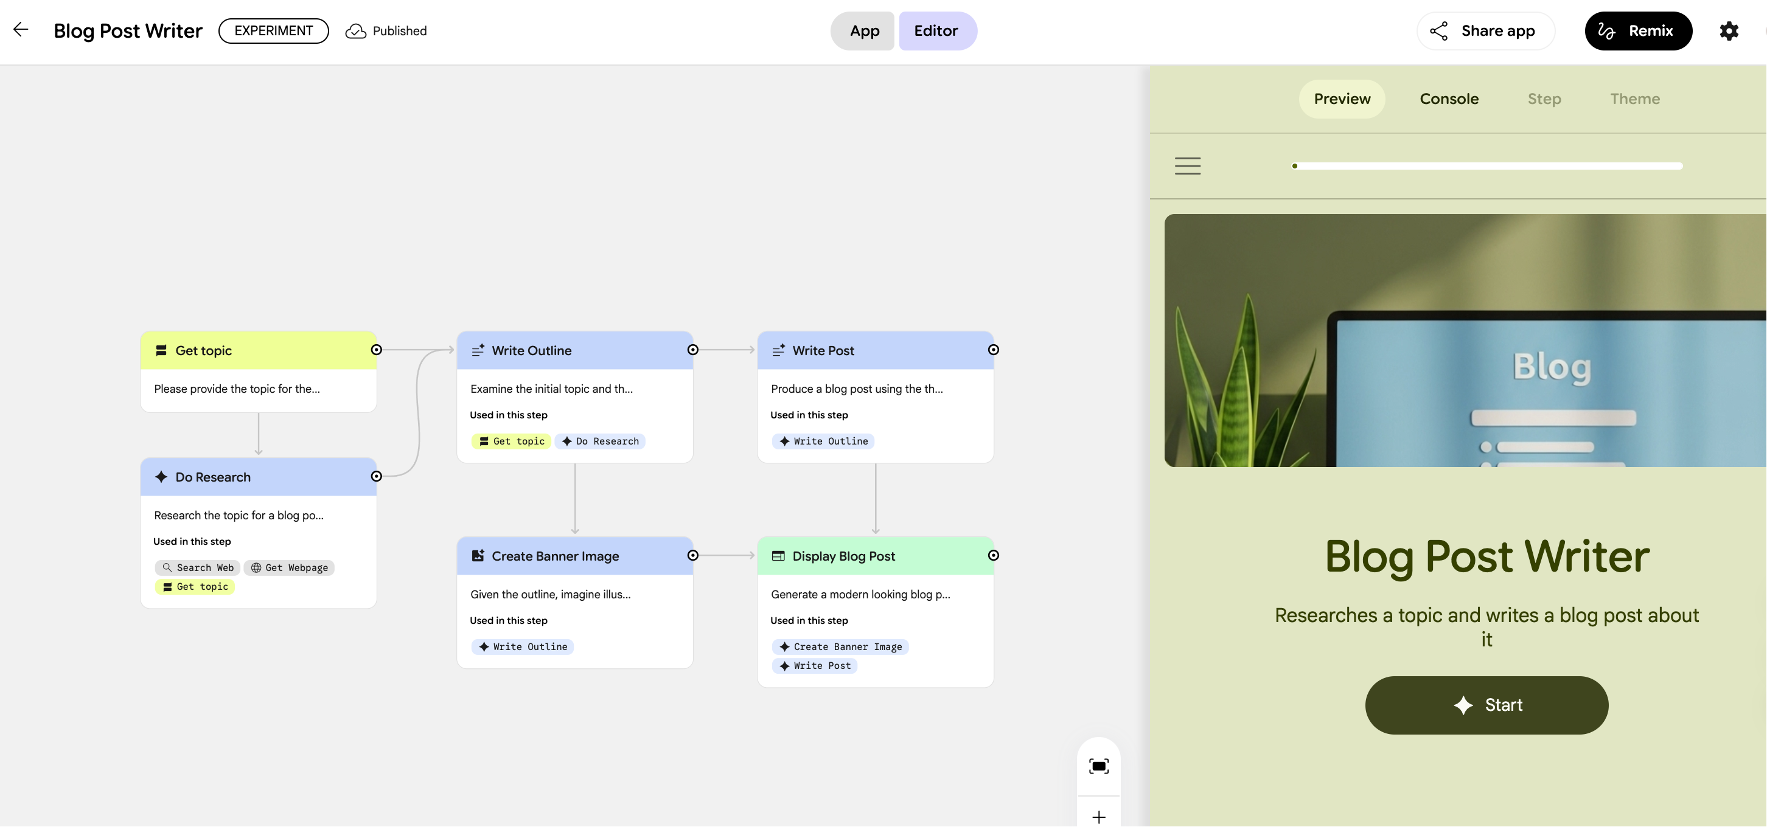Click the Write Post node's text-generate icon
1767x827 pixels.
pos(779,350)
